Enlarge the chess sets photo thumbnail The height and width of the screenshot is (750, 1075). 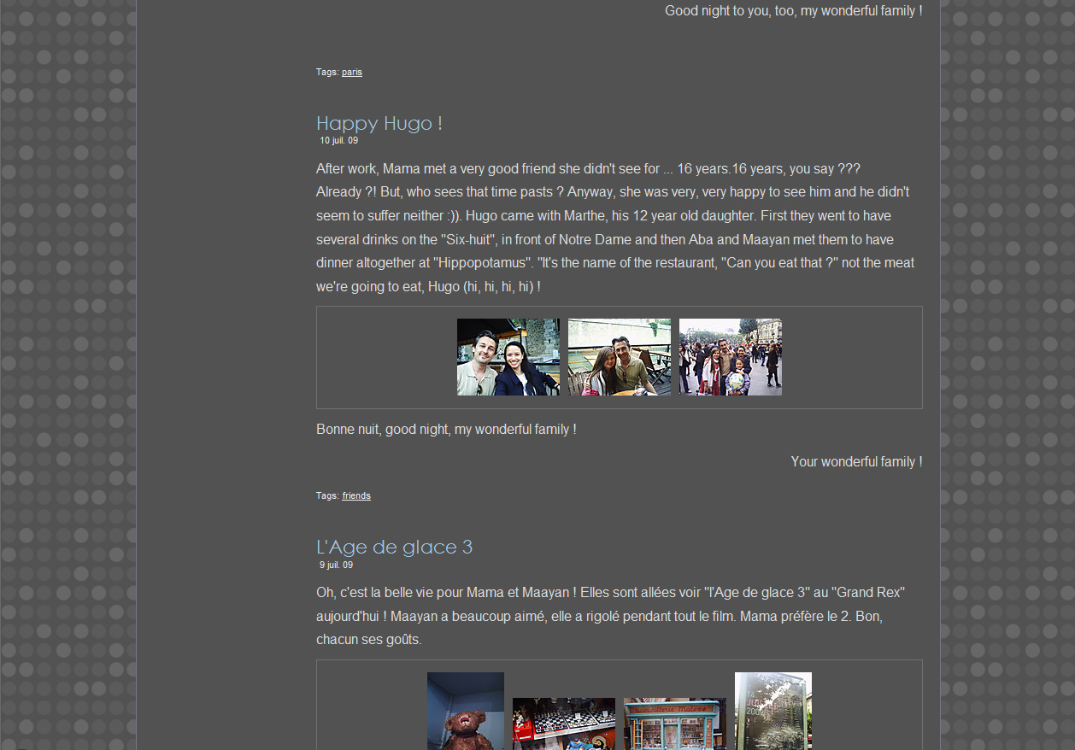563,724
